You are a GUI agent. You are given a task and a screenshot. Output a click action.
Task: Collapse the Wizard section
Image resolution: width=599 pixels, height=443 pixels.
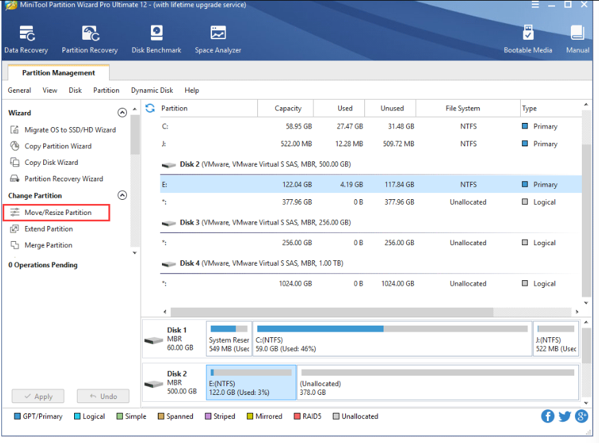click(x=122, y=113)
